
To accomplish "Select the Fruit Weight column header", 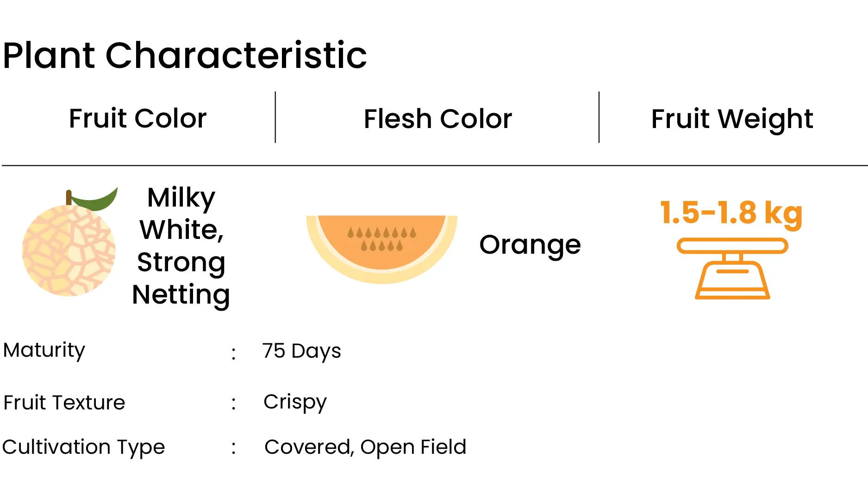I will click(732, 120).
